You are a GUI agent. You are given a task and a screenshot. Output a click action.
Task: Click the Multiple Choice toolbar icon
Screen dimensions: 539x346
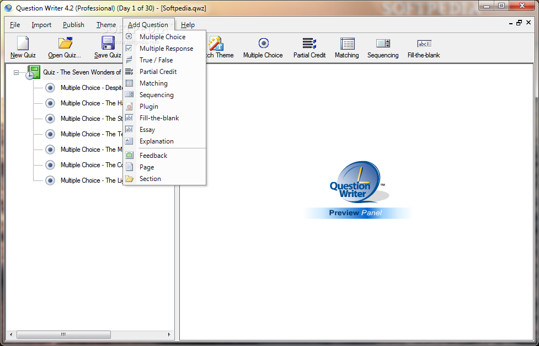click(263, 43)
